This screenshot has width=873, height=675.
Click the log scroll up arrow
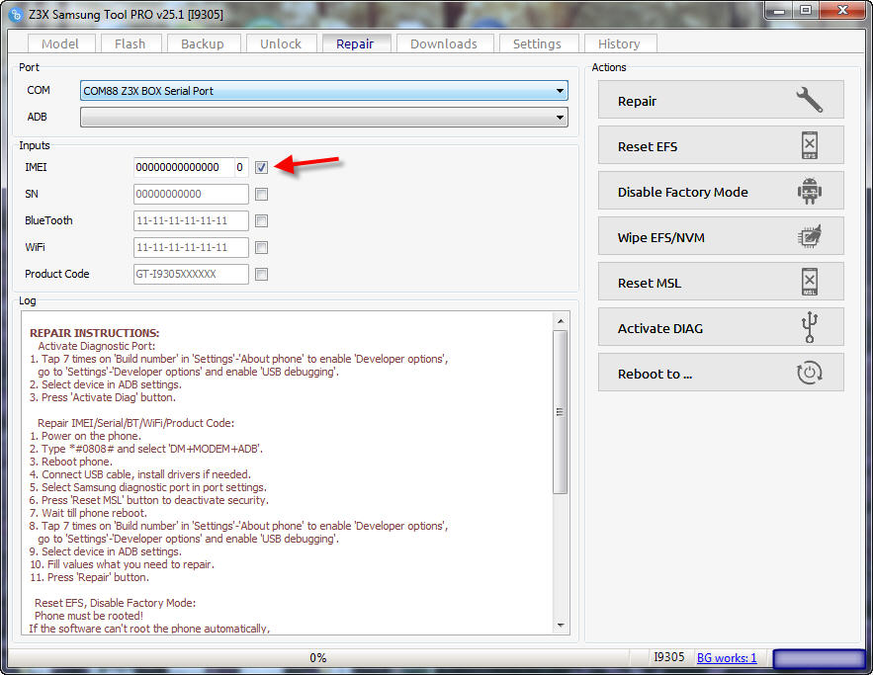561,321
